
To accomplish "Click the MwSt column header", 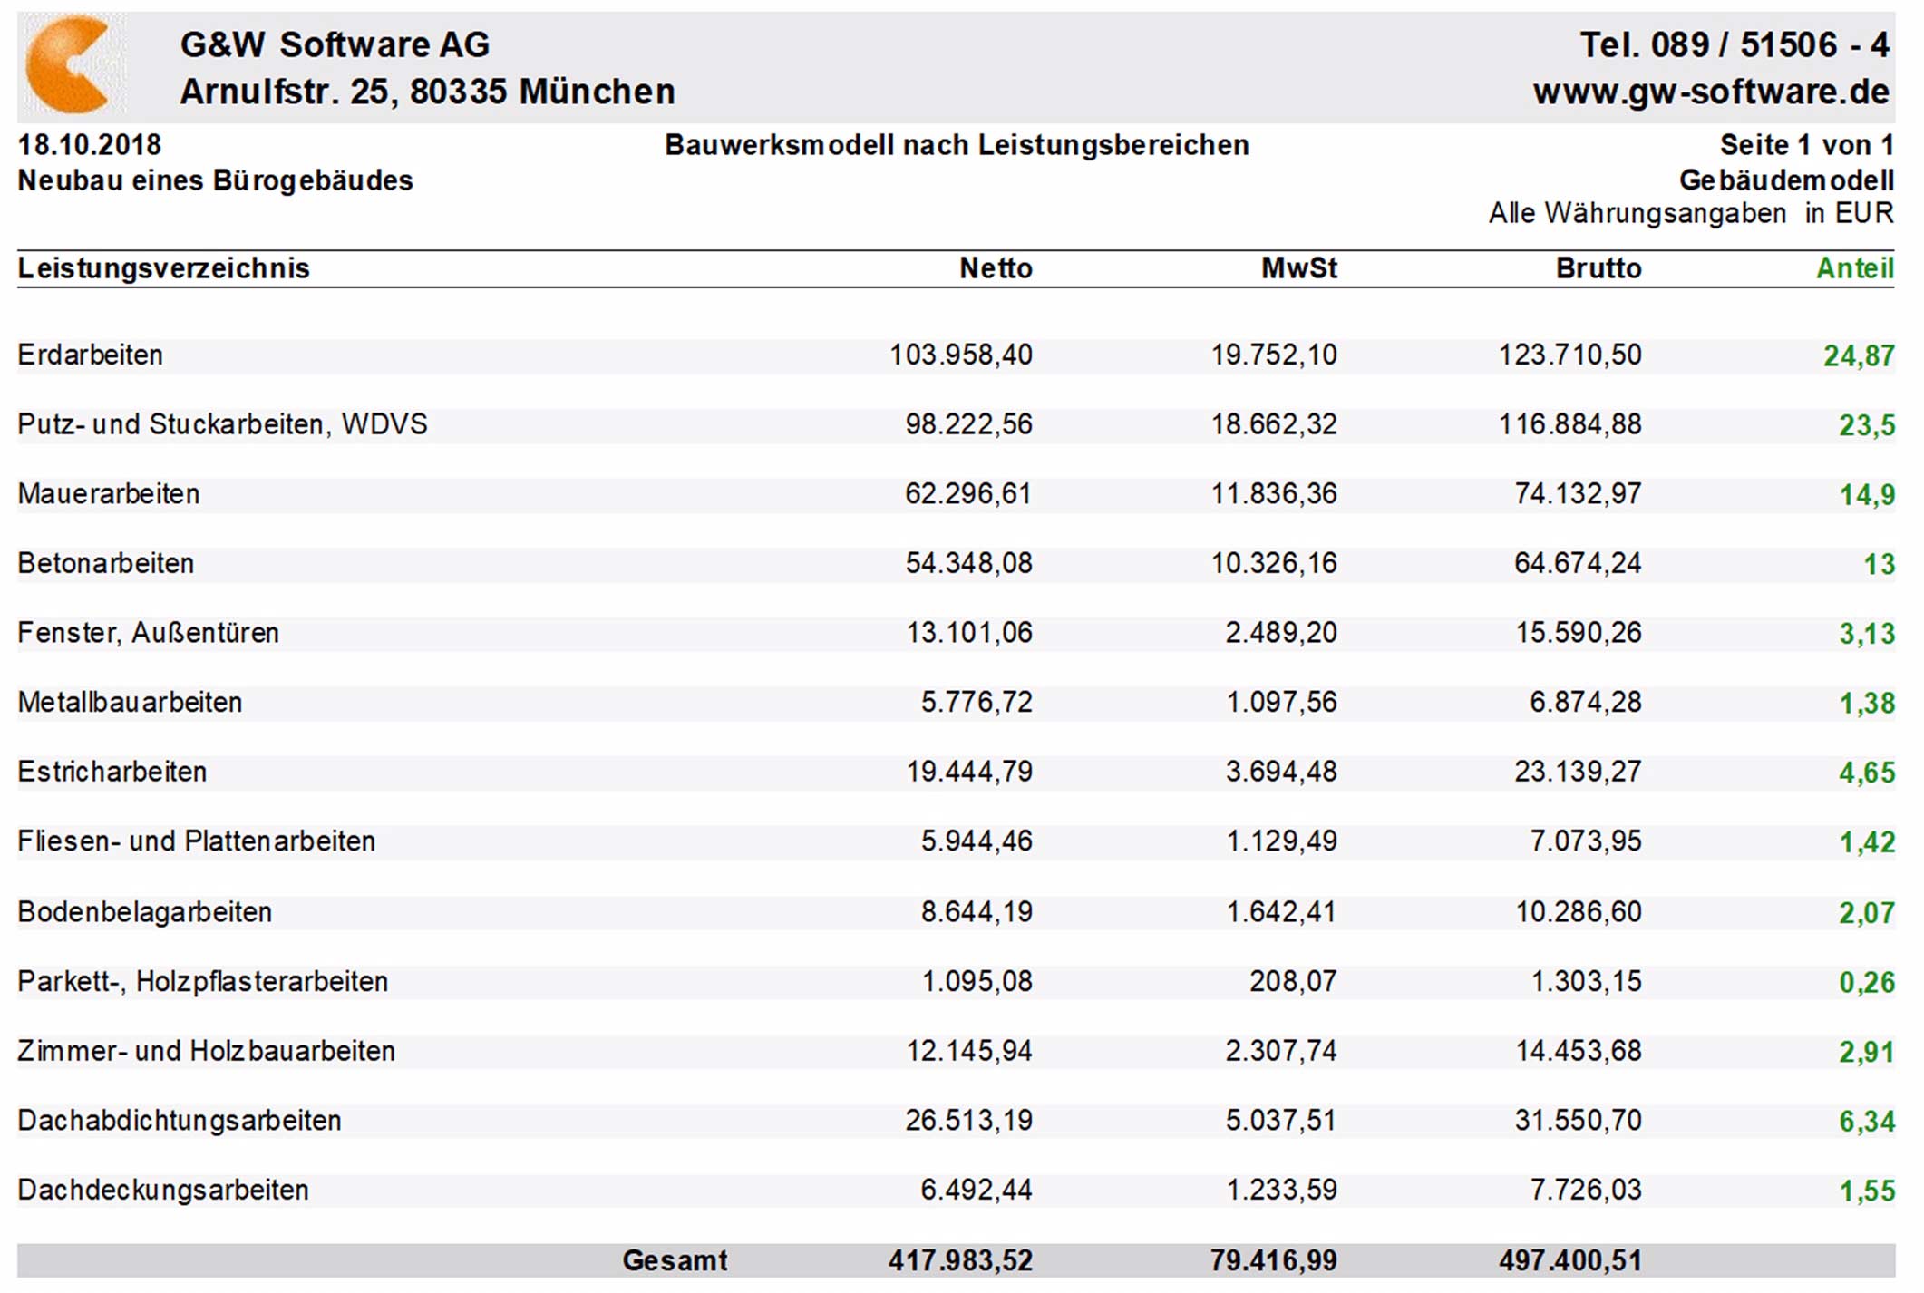I will [1298, 268].
